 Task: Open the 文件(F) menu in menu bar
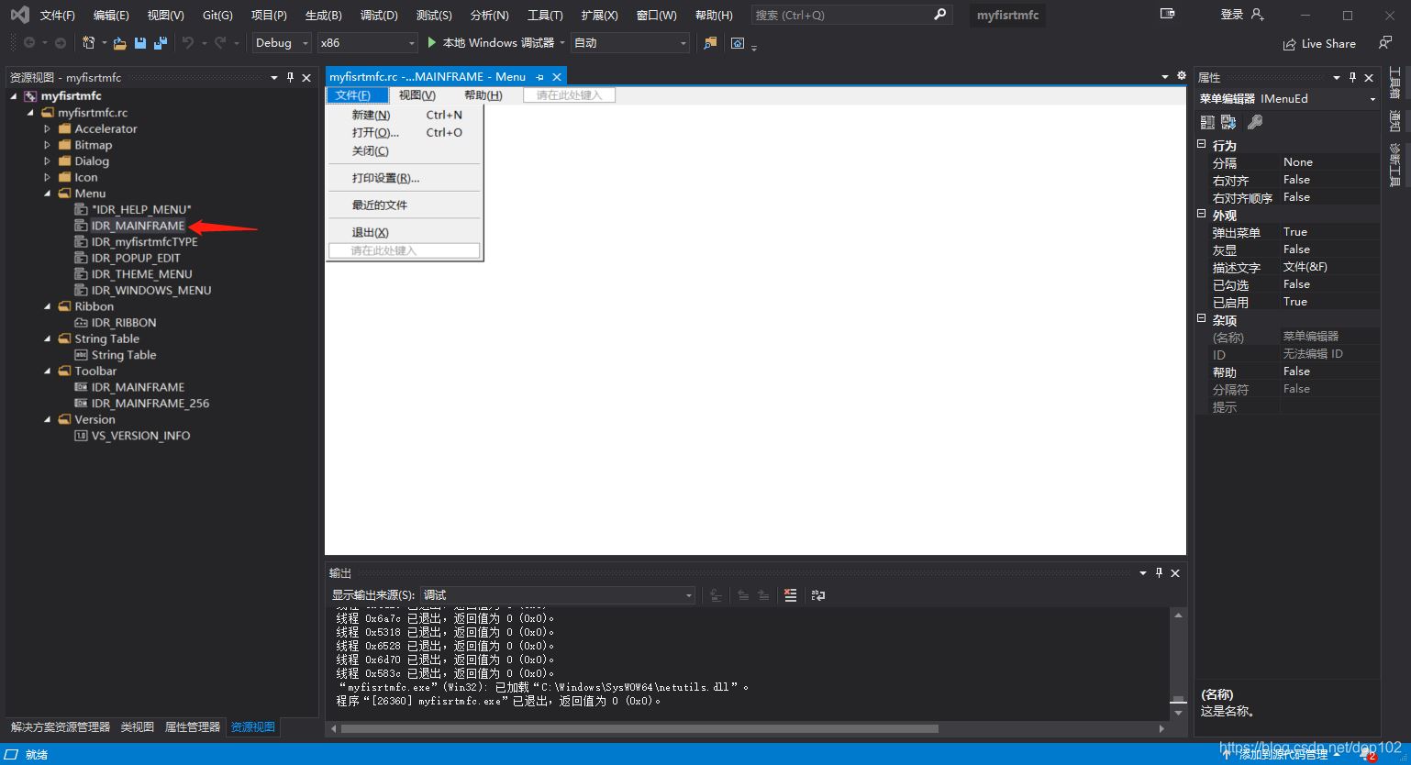coord(58,16)
